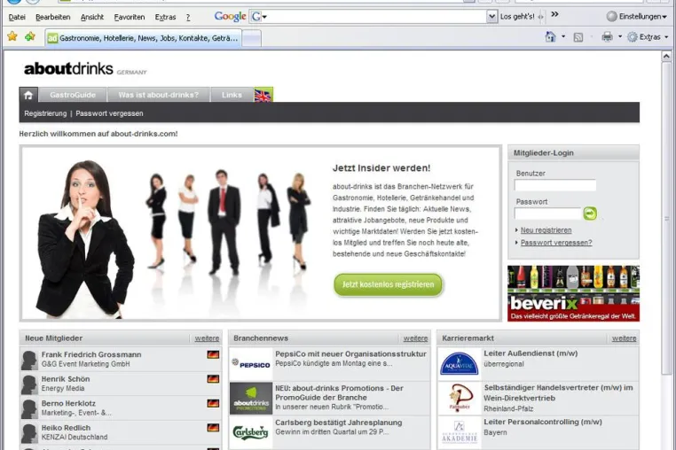
Task: Click the Akademie logo in Karrieremarkt
Action: [x=460, y=433]
